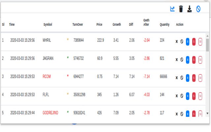Click the blue B button for FLFL
211x132 pixels.
188,96
